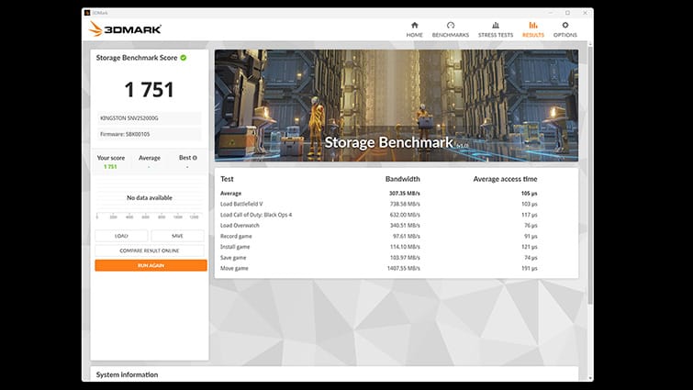Click the Average column label in the score panel
This screenshot has width=693, height=390.
pos(150,158)
